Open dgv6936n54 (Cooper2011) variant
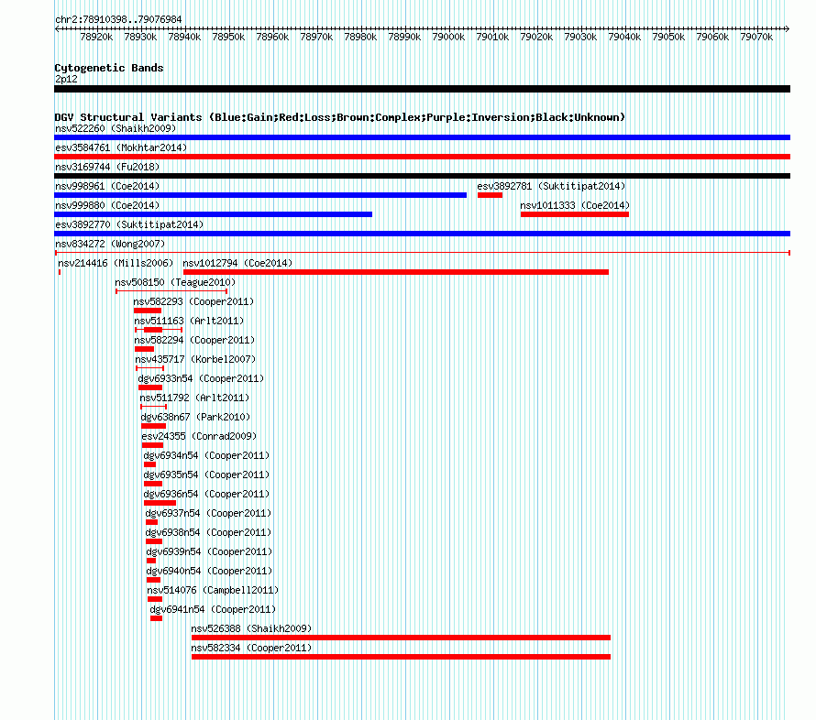 click(206, 494)
